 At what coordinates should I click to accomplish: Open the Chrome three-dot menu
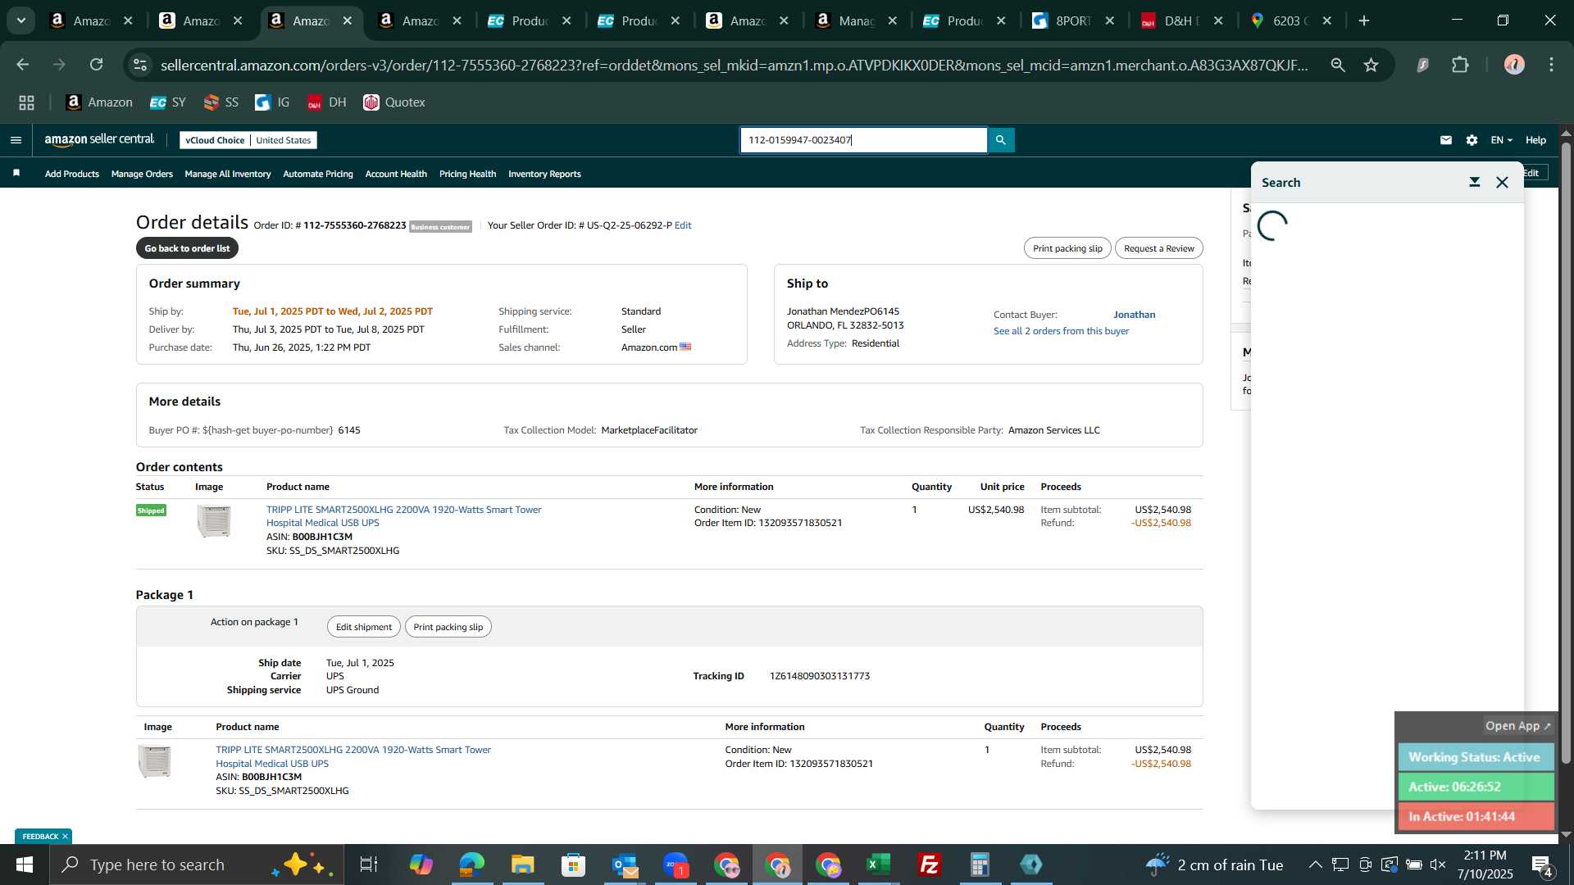(x=1552, y=65)
